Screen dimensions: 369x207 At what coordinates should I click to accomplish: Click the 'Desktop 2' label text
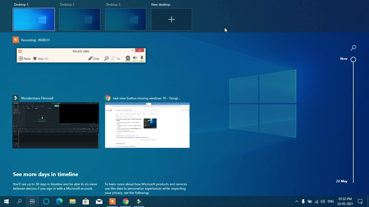pyautogui.click(x=67, y=5)
